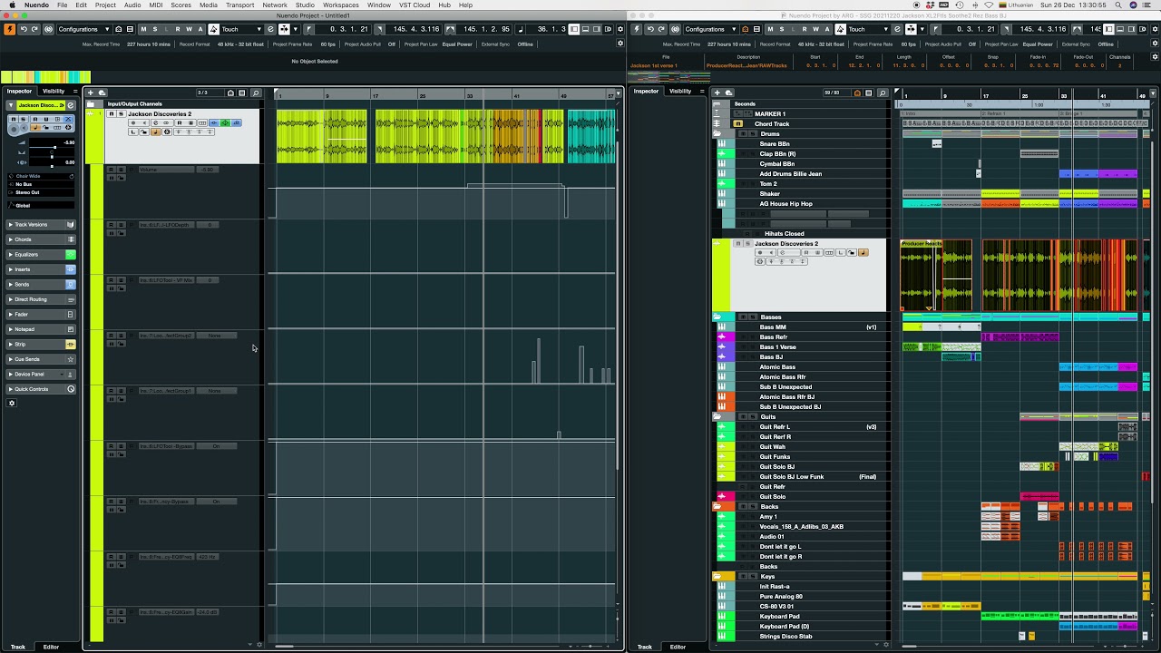Click bar 17 on left window ruler
Viewport: 1161px width, 653px height.
click(x=375, y=94)
